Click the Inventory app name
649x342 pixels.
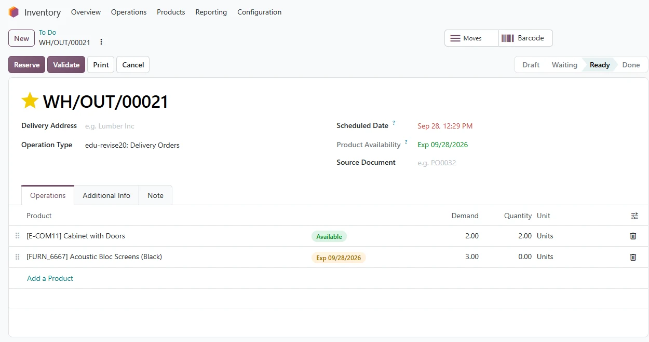tap(43, 12)
